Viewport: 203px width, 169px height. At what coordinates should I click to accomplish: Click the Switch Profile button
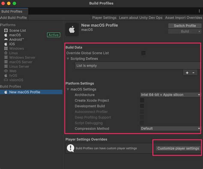(x=185, y=26)
